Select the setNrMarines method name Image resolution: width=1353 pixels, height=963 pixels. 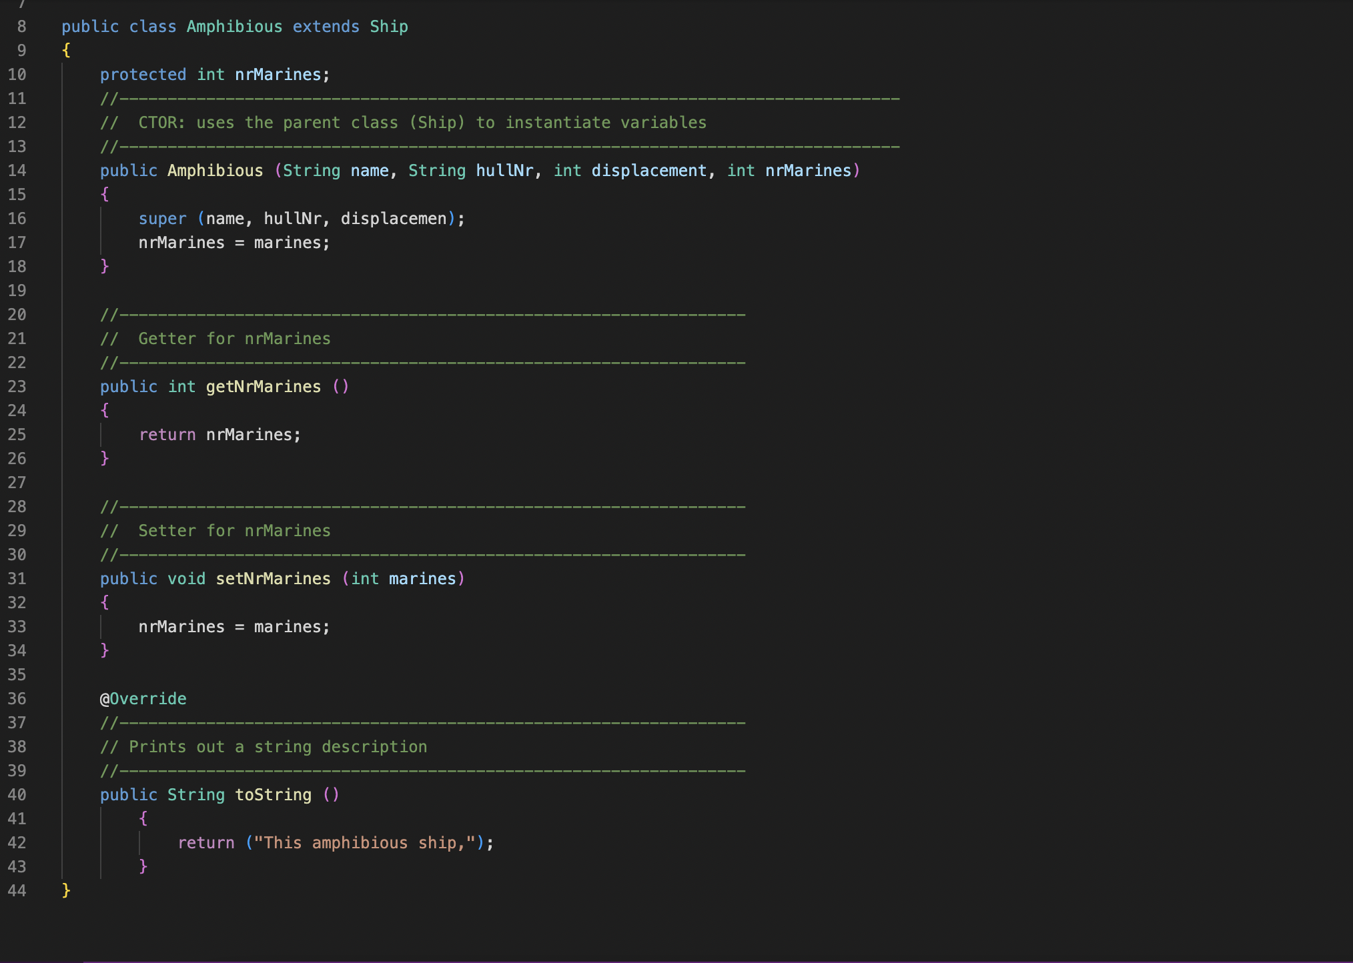pos(273,579)
